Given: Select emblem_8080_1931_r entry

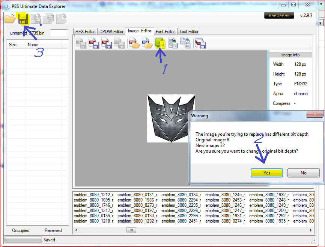Looking at the screenshot, I should click(225, 216).
